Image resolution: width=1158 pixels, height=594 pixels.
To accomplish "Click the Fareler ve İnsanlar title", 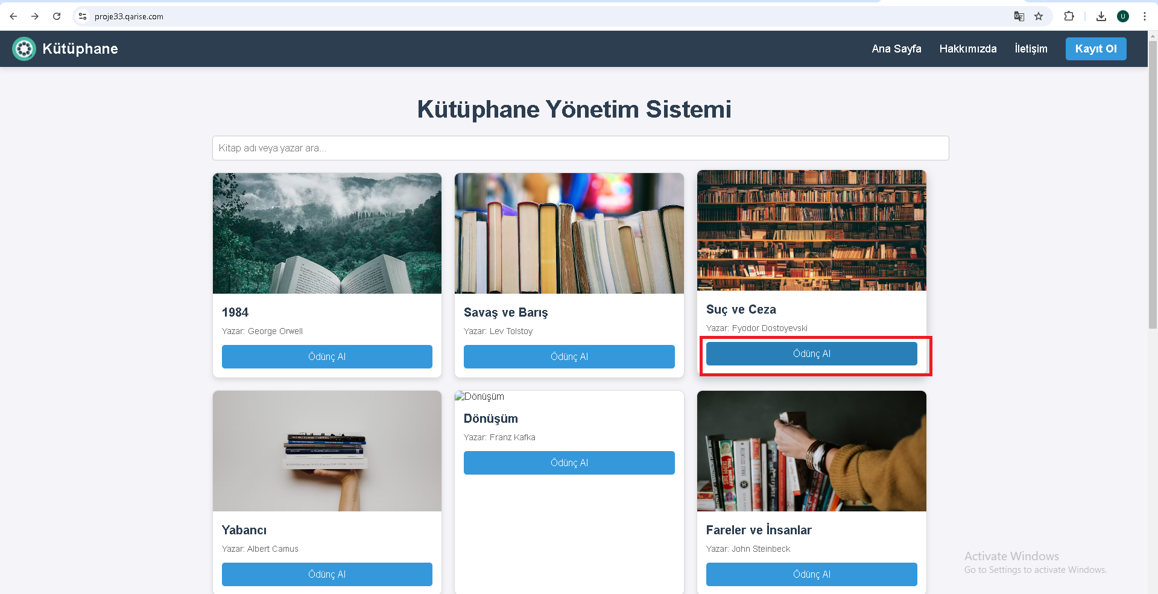I will (759, 530).
